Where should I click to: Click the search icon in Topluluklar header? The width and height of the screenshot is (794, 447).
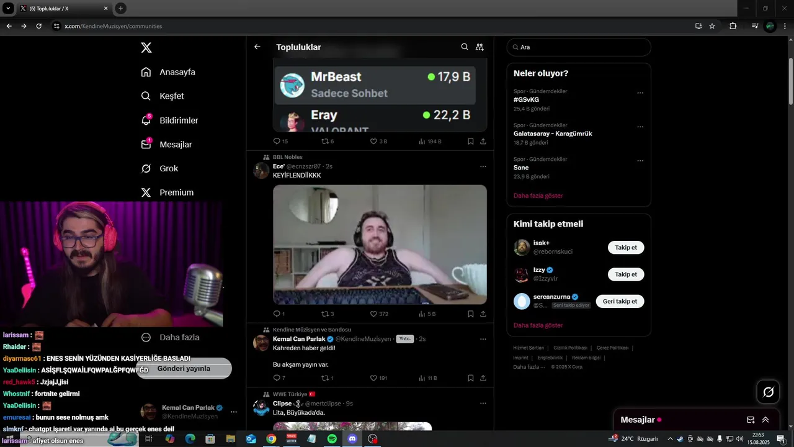coord(465,47)
